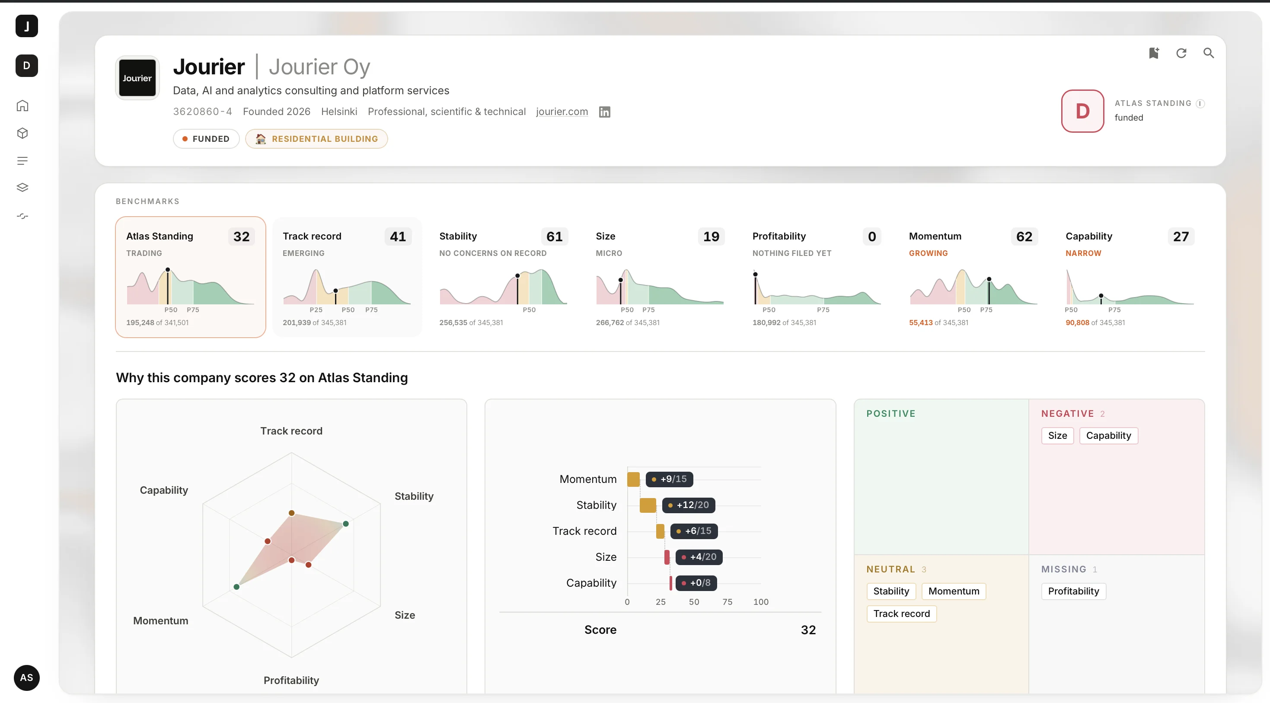1270x703 pixels.
Task: Click the Jourier company logo
Action: point(137,78)
